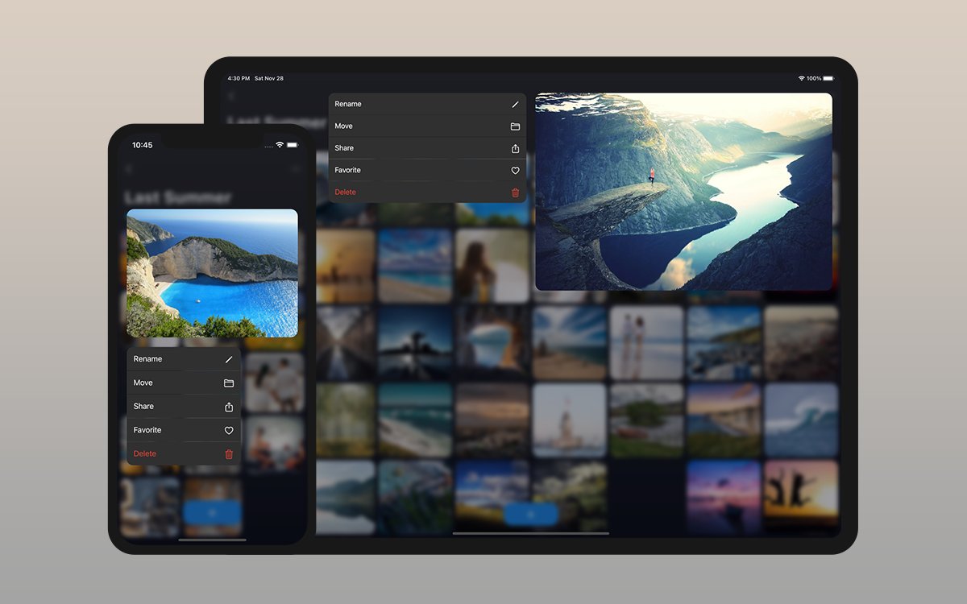Select the woman with long hair thumbnail
The height and width of the screenshot is (604, 967).
tap(492, 266)
